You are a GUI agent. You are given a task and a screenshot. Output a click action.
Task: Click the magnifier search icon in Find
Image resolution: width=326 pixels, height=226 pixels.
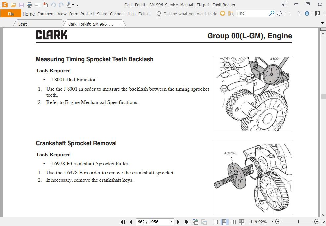click(272, 13)
